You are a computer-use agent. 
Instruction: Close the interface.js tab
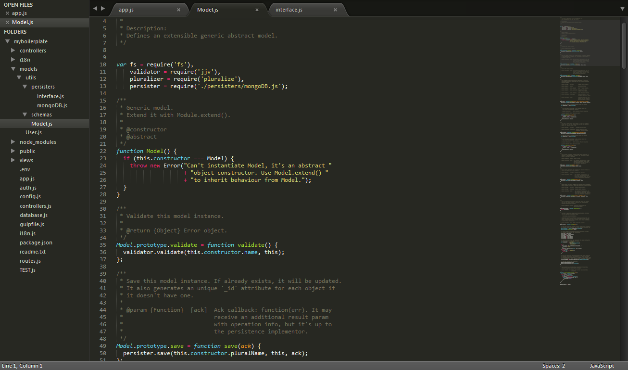point(336,10)
